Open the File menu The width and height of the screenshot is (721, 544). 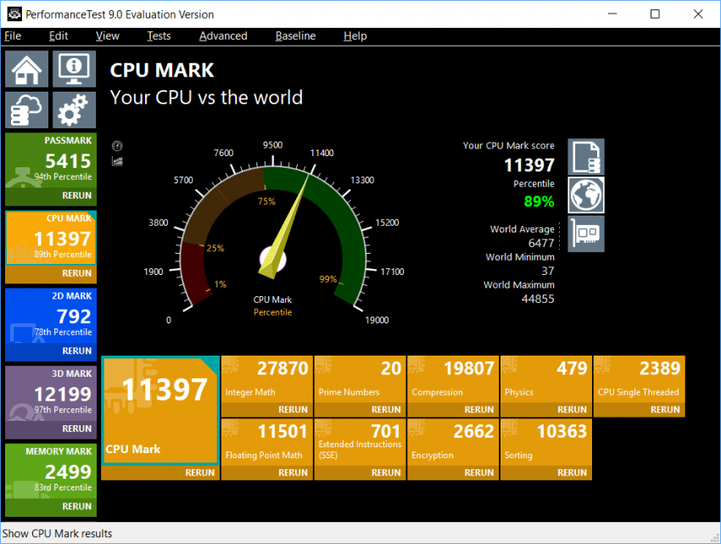[13, 36]
